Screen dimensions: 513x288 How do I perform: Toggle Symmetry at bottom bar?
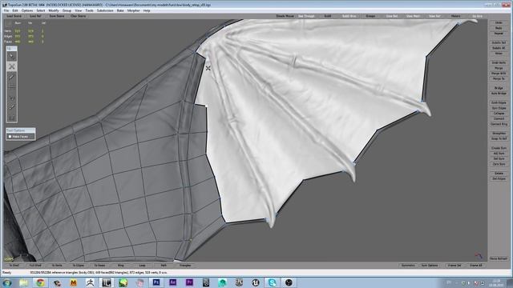(x=408, y=266)
